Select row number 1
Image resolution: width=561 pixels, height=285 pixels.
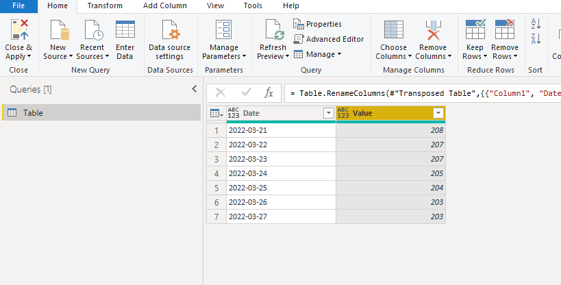point(216,130)
